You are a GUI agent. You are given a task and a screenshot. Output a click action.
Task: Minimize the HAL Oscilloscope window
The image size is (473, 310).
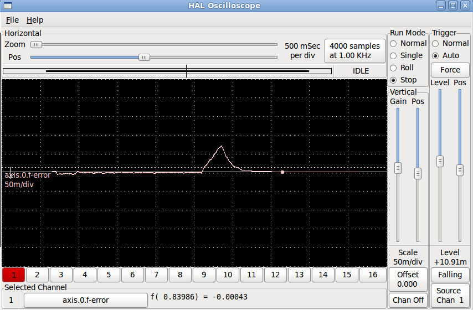(x=441, y=6)
